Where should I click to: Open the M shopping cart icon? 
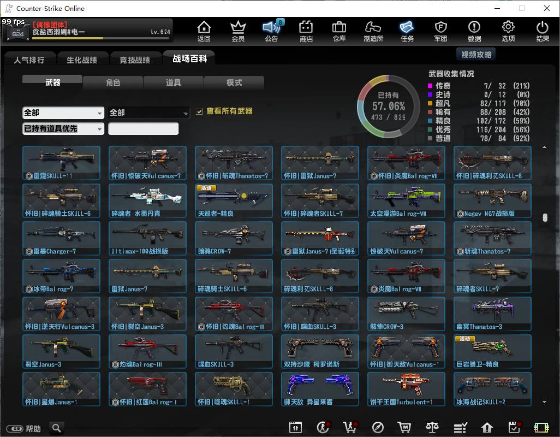pos(404,427)
